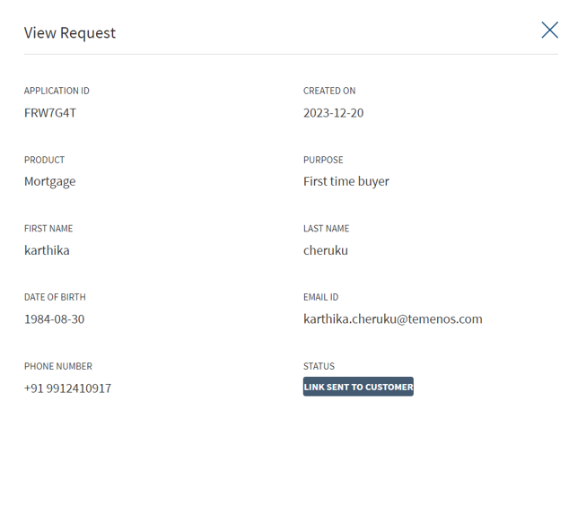
Task: Click the STATUS label
Action: [319, 366]
